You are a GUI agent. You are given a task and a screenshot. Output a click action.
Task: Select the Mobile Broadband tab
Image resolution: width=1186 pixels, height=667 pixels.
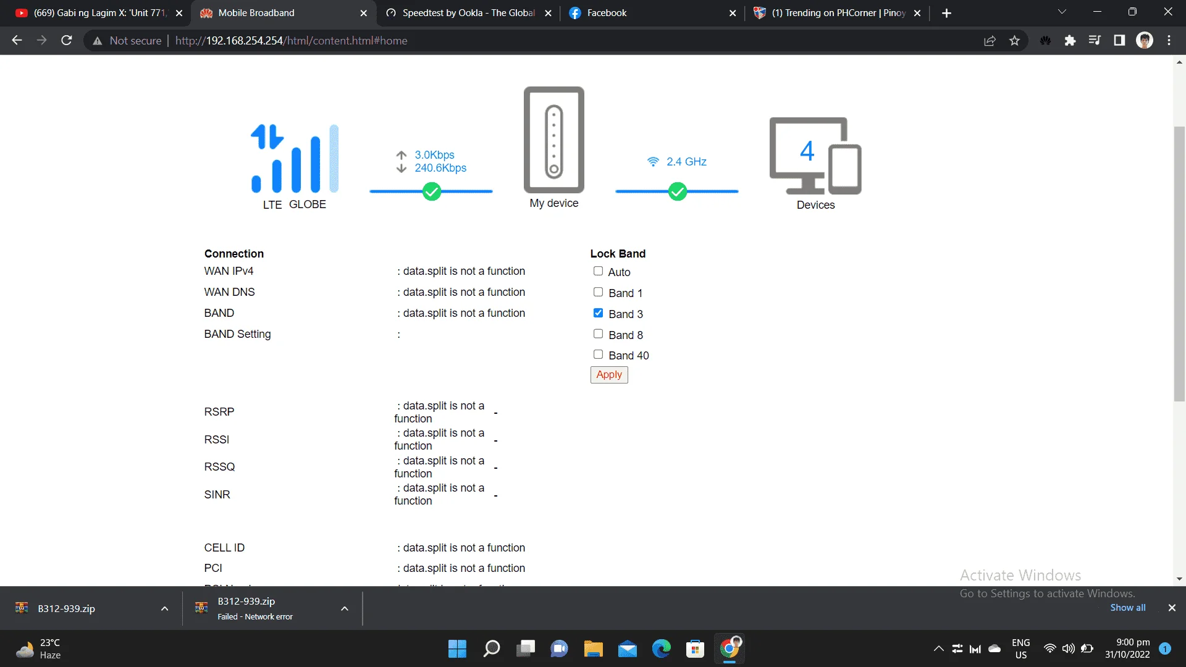pyautogui.click(x=283, y=13)
